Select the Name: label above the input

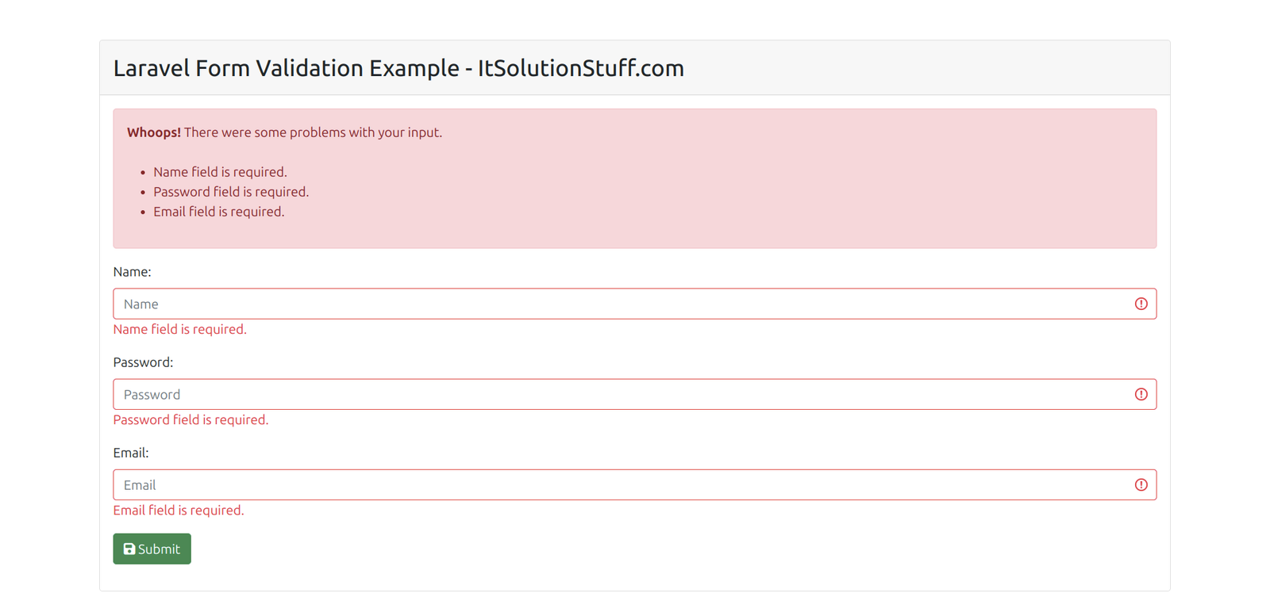(x=132, y=271)
